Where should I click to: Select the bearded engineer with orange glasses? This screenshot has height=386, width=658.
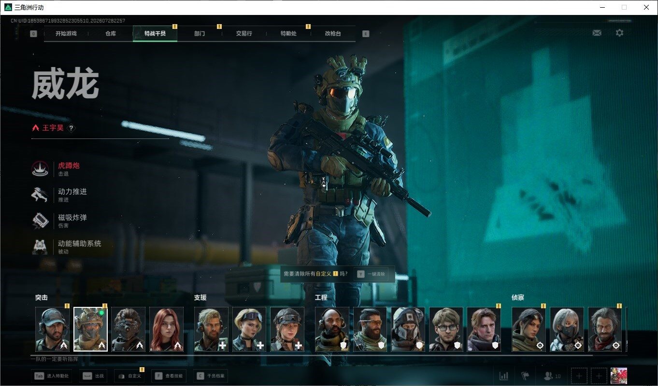[370, 329]
